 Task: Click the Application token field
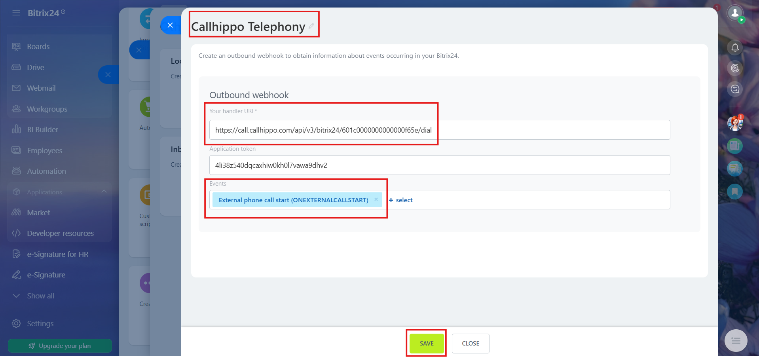click(x=440, y=165)
